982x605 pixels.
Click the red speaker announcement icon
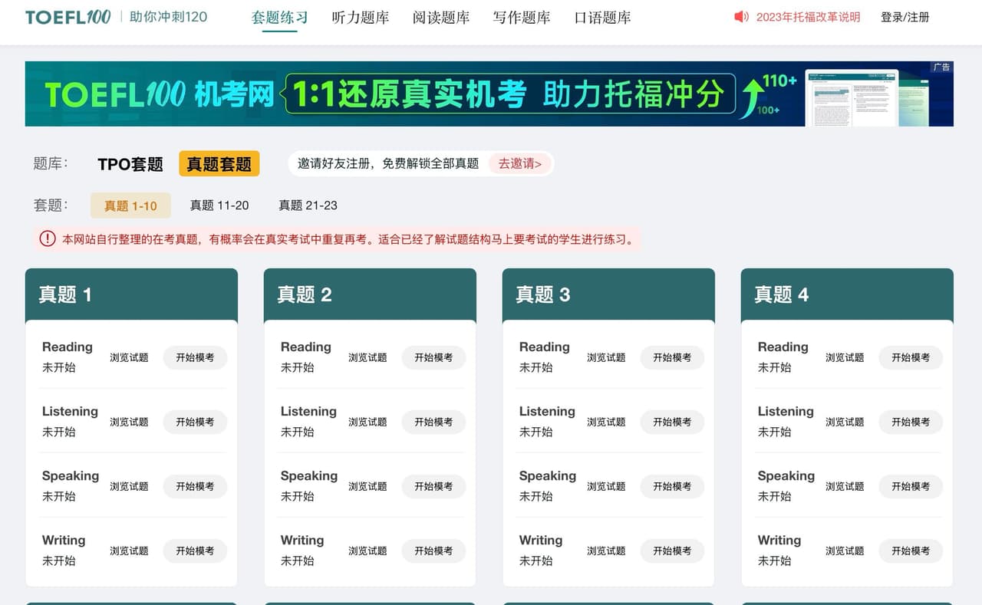741,16
